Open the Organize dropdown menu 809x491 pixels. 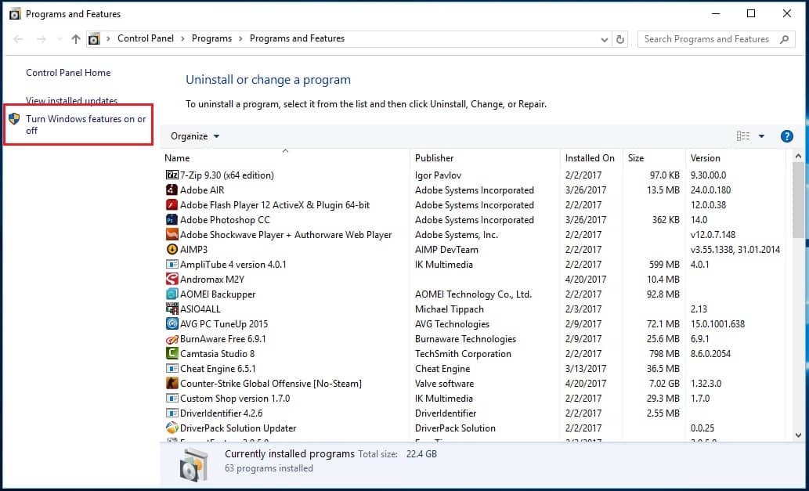(195, 136)
